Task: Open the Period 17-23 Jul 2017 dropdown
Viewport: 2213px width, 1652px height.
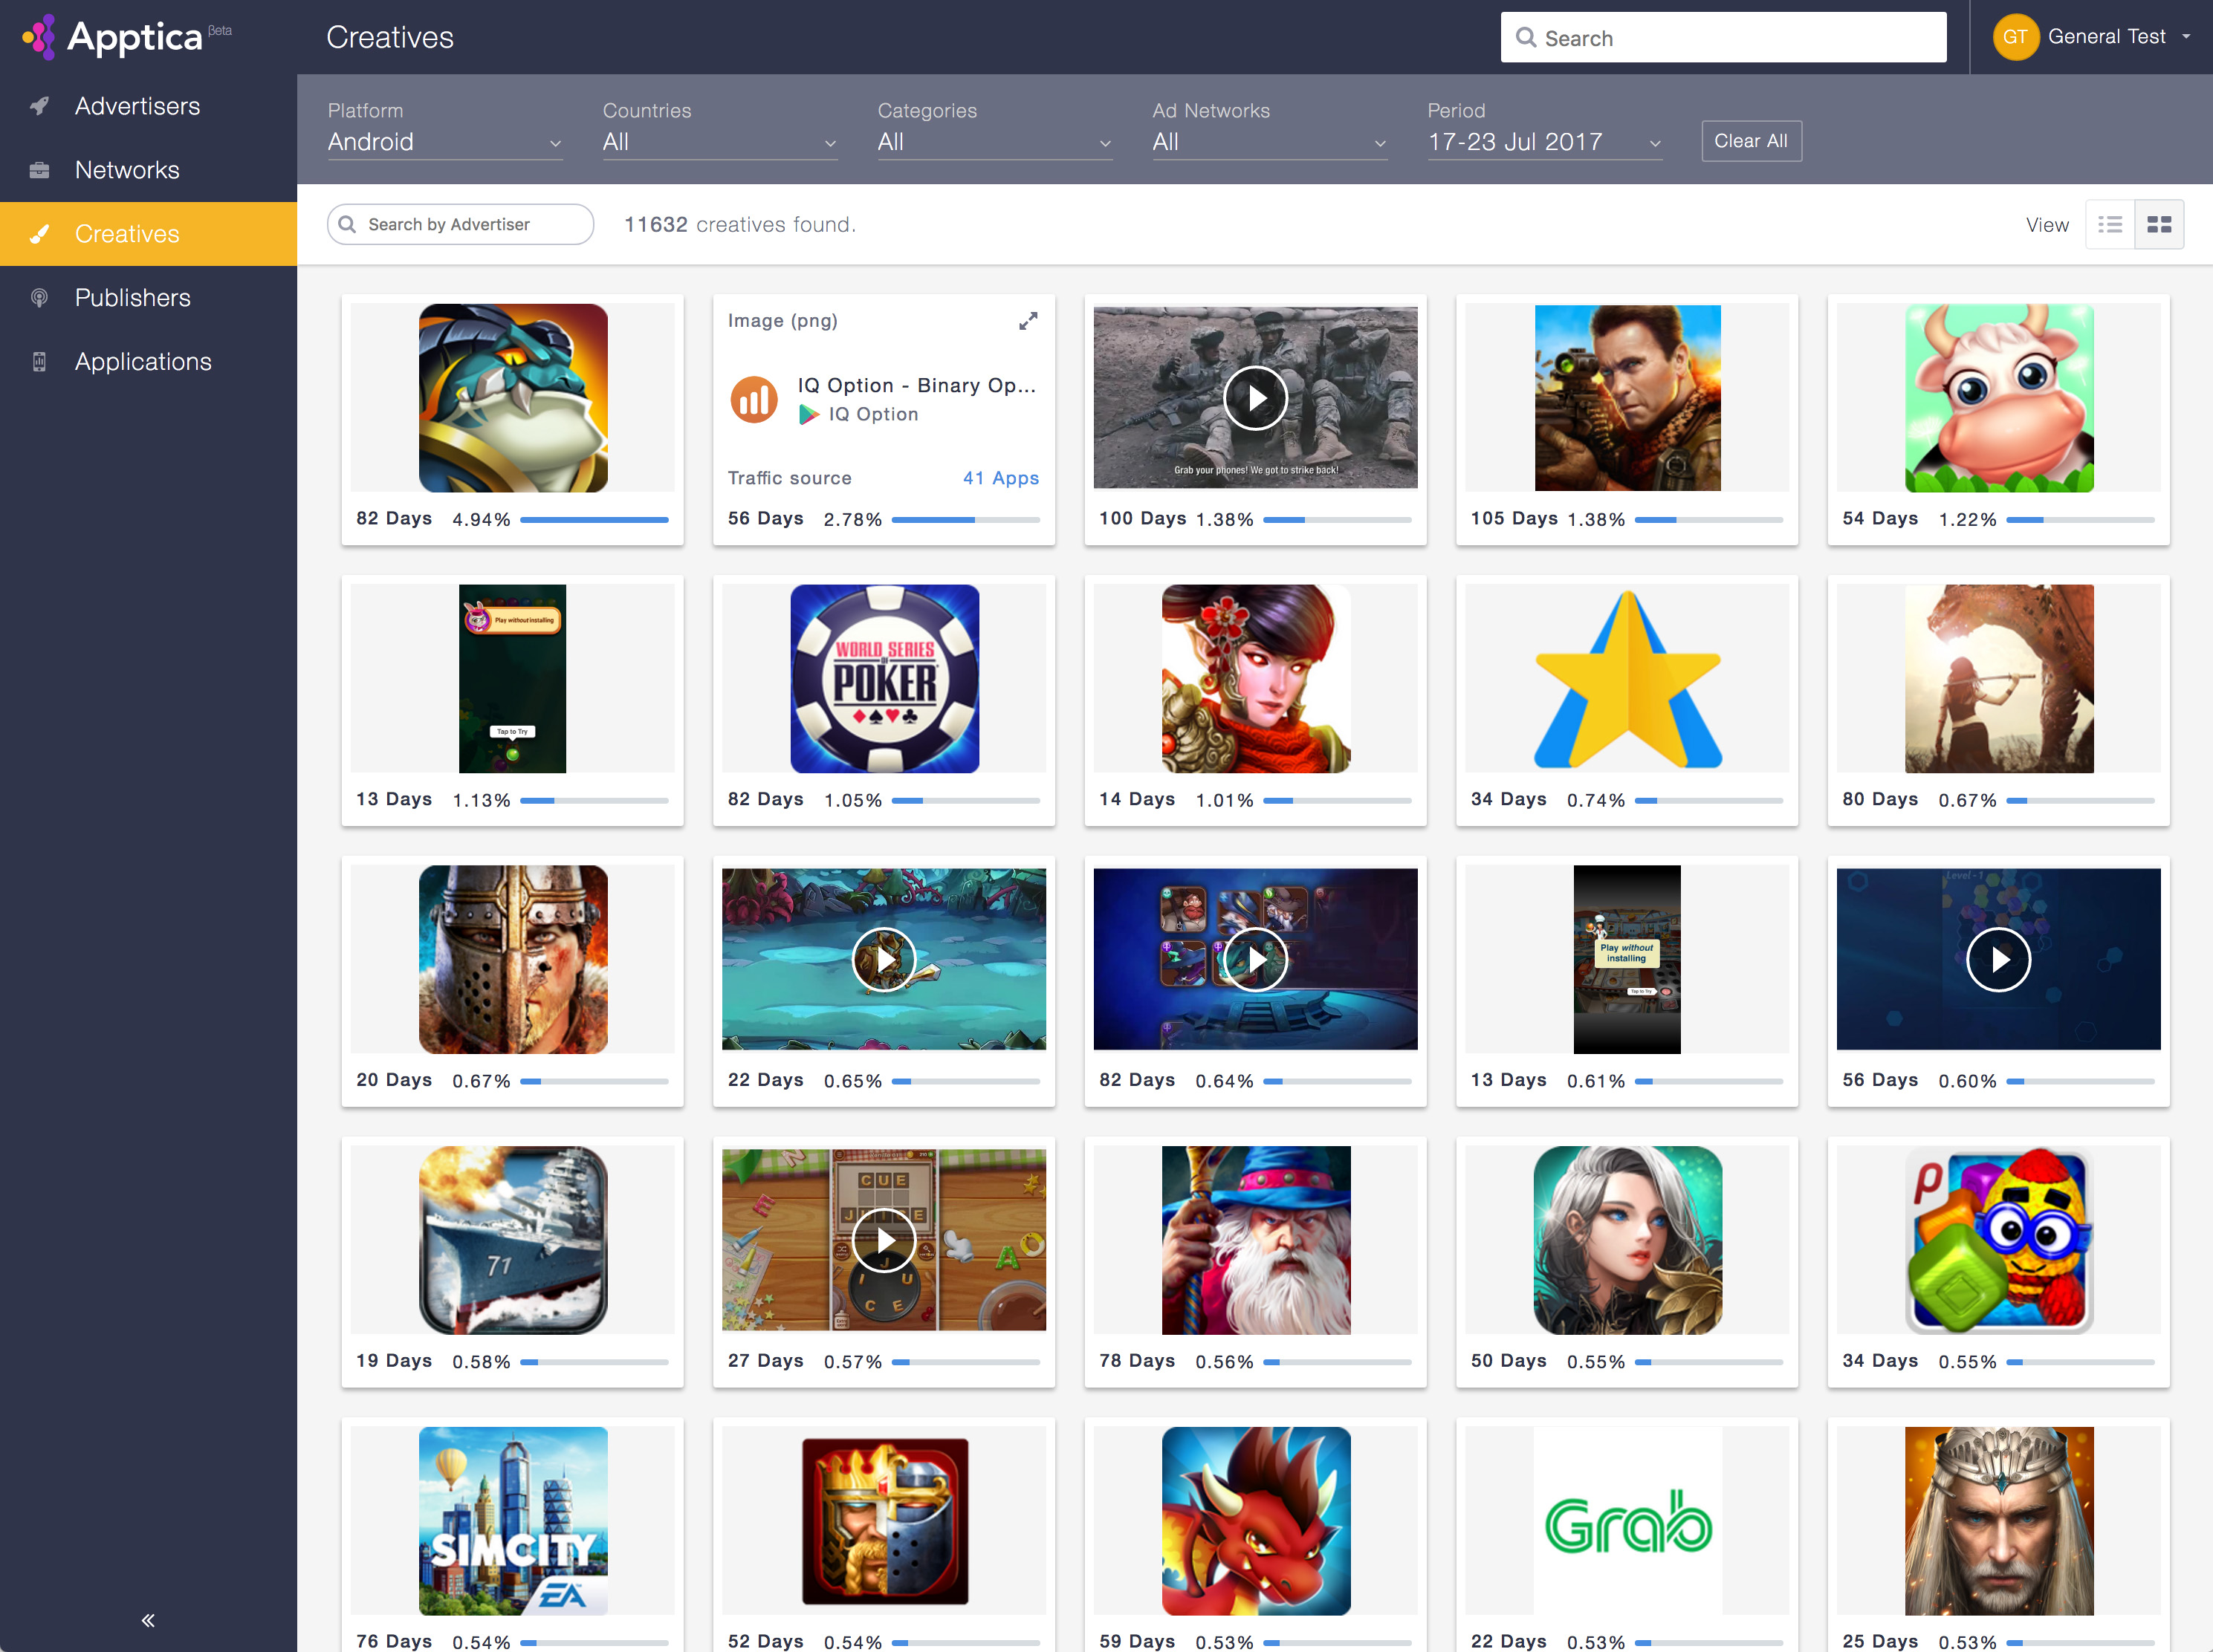Action: coord(1545,142)
